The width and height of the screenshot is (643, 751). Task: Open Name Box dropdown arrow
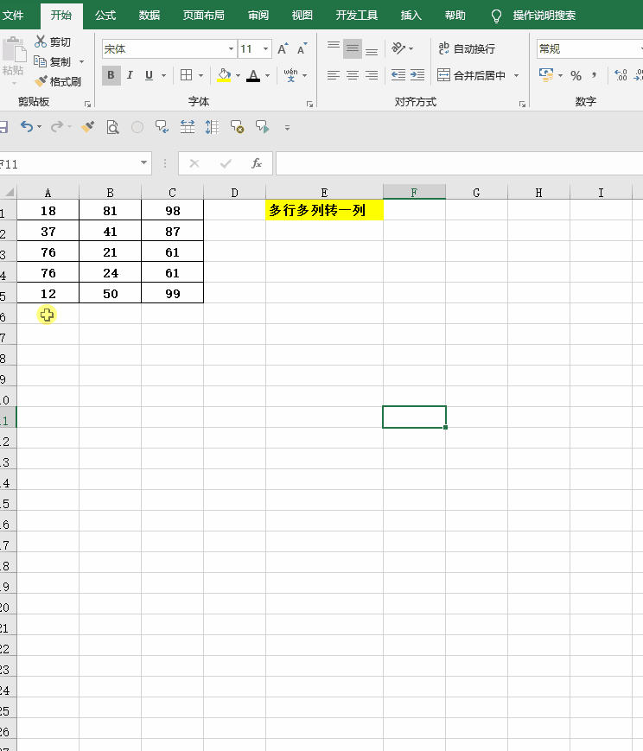point(143,162)
